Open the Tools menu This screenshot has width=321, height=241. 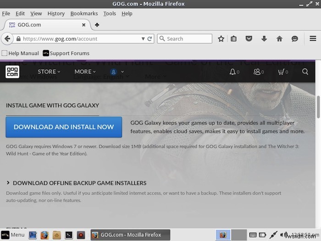[110, 13]
